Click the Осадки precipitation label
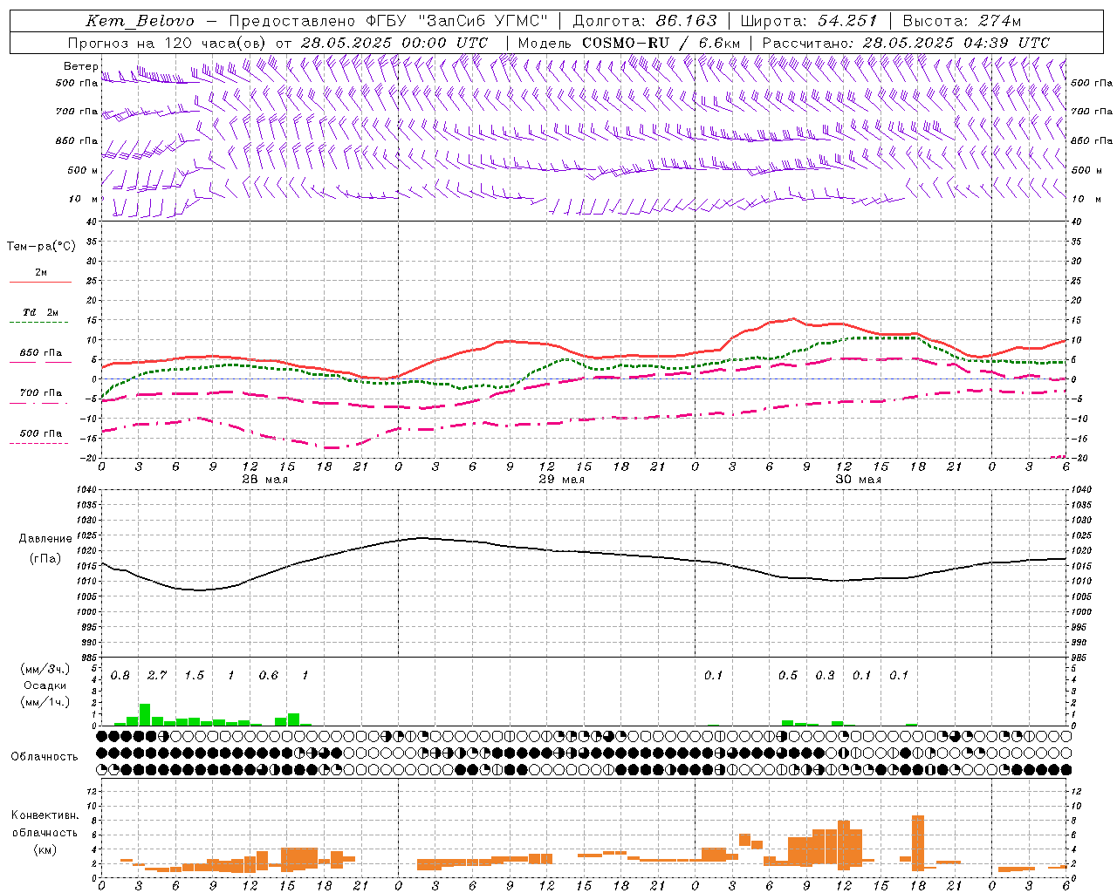This screenshot has width=1117, height=893. (x=45, y=685)
